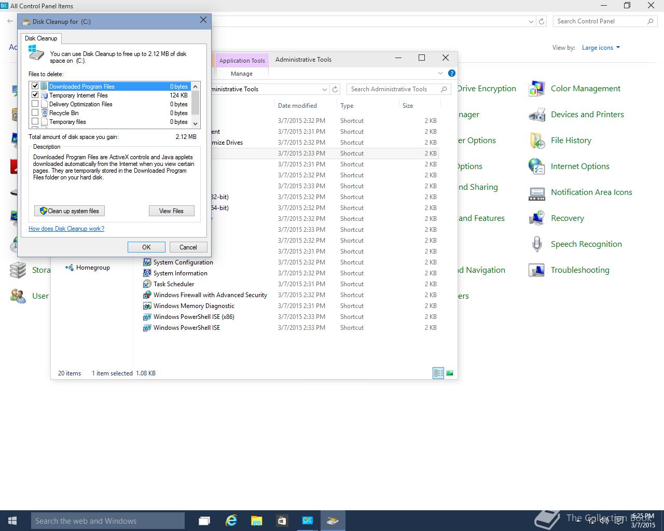
Task: Confirm Disk Cleanup with OK
Action: (x=146, y=247)
